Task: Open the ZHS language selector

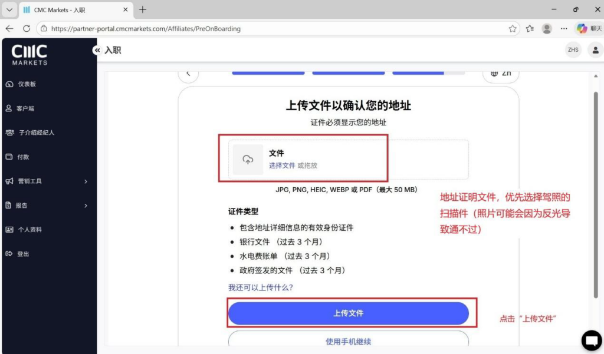Action: click(x=573, y=50)
